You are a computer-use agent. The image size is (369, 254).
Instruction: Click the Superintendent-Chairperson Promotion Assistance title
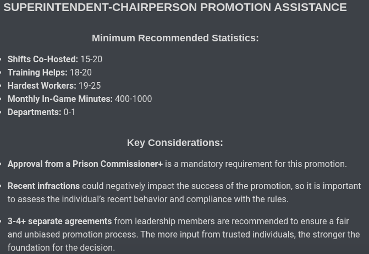[x=175, y=7]
